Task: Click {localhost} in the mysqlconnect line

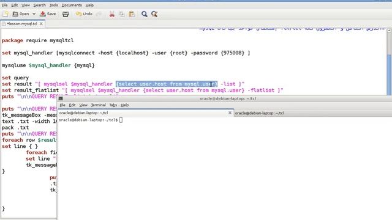Action: (132, 53)
